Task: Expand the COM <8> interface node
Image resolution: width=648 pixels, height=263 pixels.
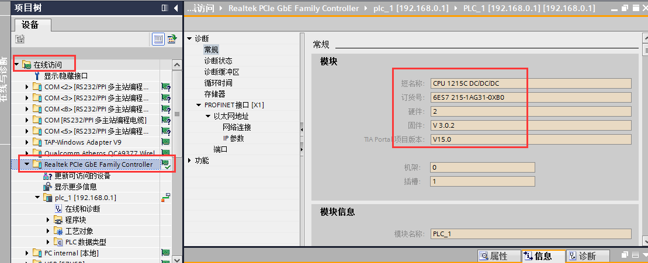Action: click(x=27, y=109)
